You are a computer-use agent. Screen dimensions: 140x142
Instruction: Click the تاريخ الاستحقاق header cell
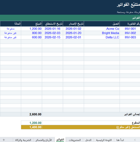(53, 24)
